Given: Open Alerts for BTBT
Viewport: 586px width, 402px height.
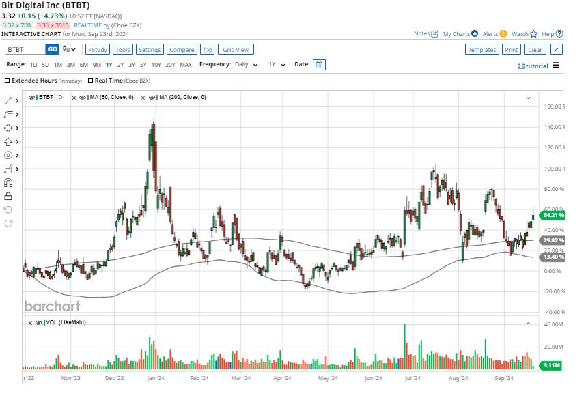Looking at the screenshot, I should tap(494, 34).
